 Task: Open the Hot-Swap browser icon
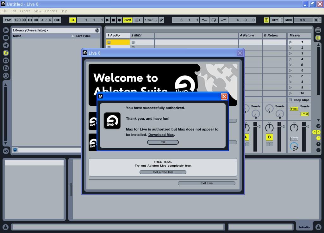click(x=6, y=76)
